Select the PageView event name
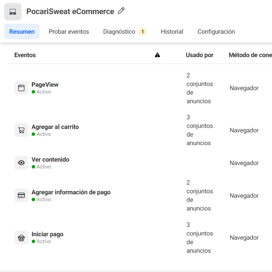The image size is (272, 272). click(45, 85)
